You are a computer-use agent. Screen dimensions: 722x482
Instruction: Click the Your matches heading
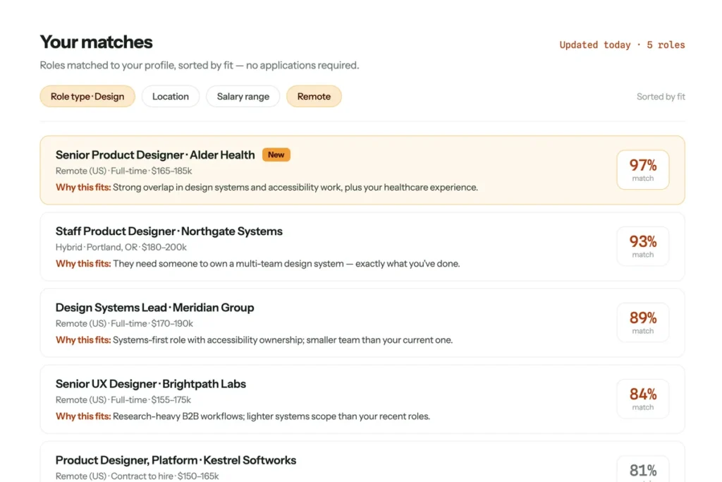point(96,42)
